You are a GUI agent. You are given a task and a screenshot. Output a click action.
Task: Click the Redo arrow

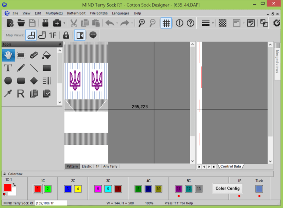tap(125, 23)
